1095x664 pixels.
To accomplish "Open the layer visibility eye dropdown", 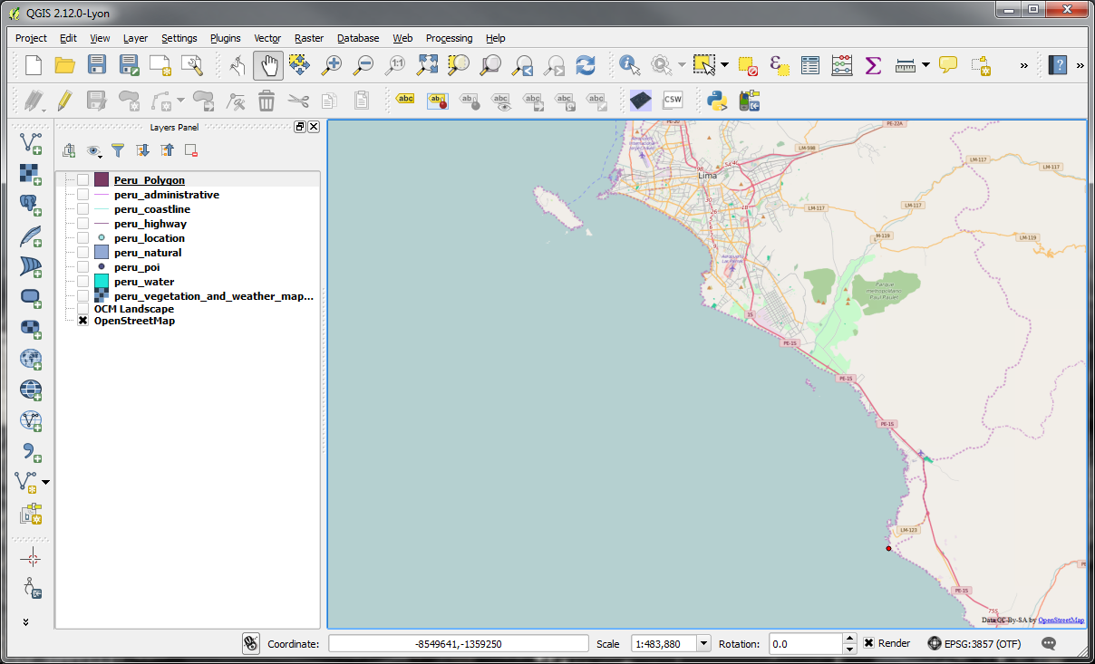I will pos(94,151).
